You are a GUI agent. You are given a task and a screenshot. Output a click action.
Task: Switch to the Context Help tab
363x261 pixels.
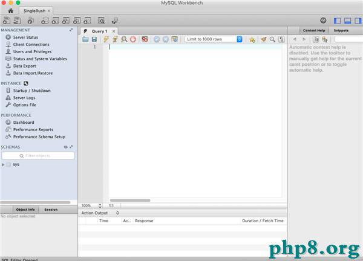click(314, 30)
